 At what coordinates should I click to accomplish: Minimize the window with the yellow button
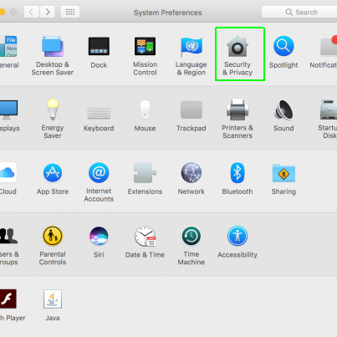[2, 12]
